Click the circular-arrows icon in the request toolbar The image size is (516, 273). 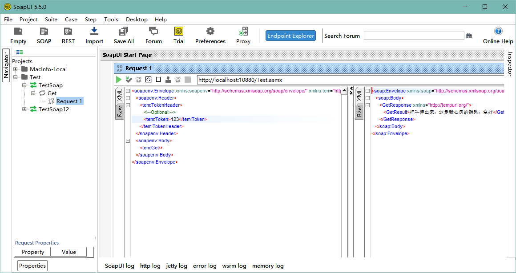pyautogui.click(x=149, y=79)
